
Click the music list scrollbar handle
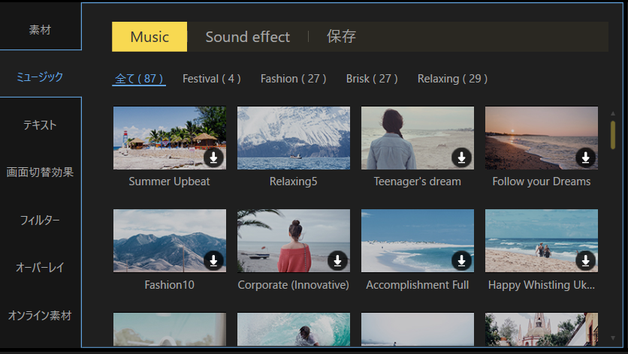[x=613, y=135]
